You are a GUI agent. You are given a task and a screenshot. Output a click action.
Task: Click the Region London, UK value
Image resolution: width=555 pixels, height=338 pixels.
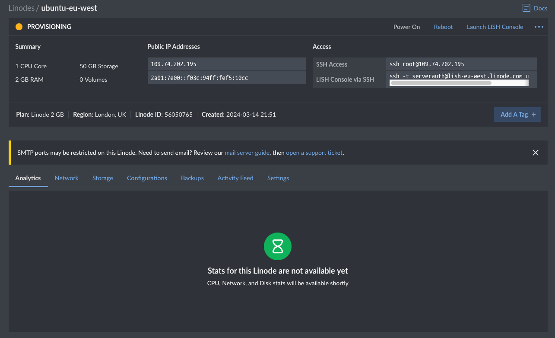pos(111,115)
